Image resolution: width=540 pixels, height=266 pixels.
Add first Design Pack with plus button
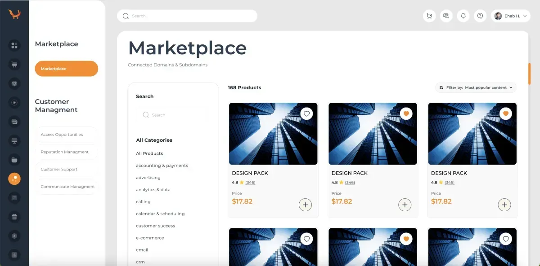pos(305,205)
